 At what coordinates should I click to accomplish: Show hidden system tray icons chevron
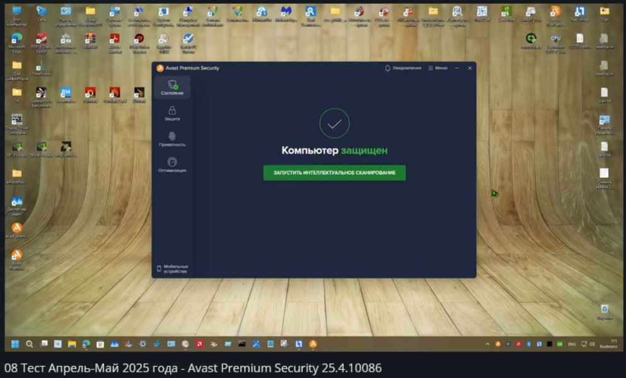click(x=487, y=344)
